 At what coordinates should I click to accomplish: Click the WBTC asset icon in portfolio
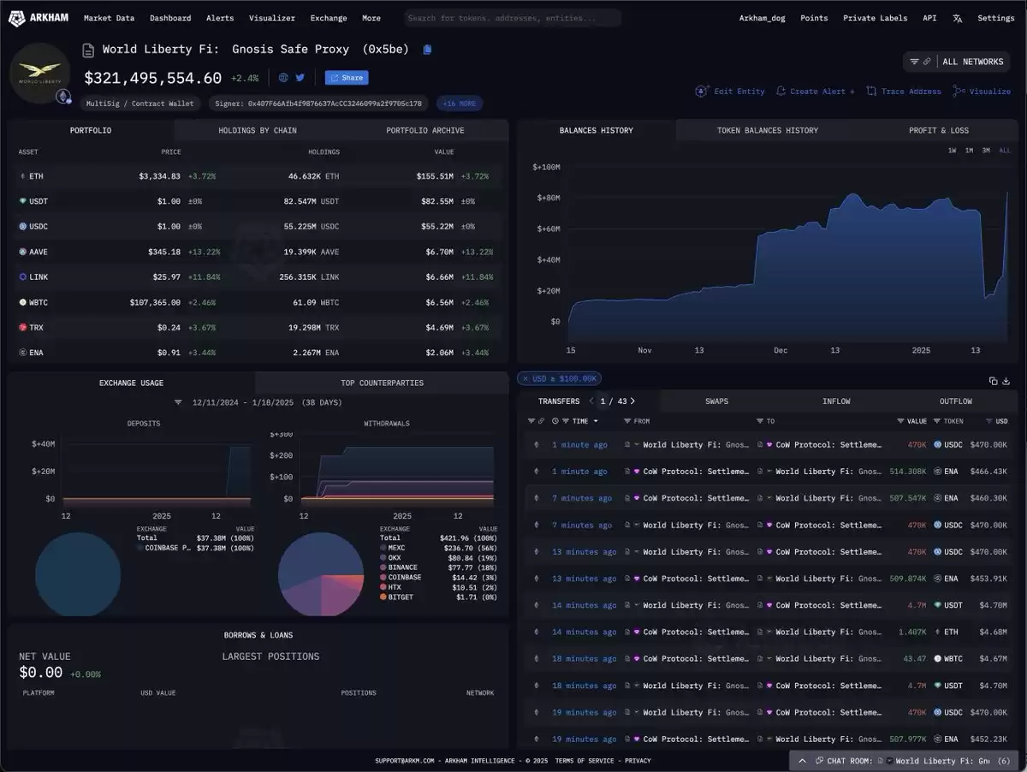[23, 302]
